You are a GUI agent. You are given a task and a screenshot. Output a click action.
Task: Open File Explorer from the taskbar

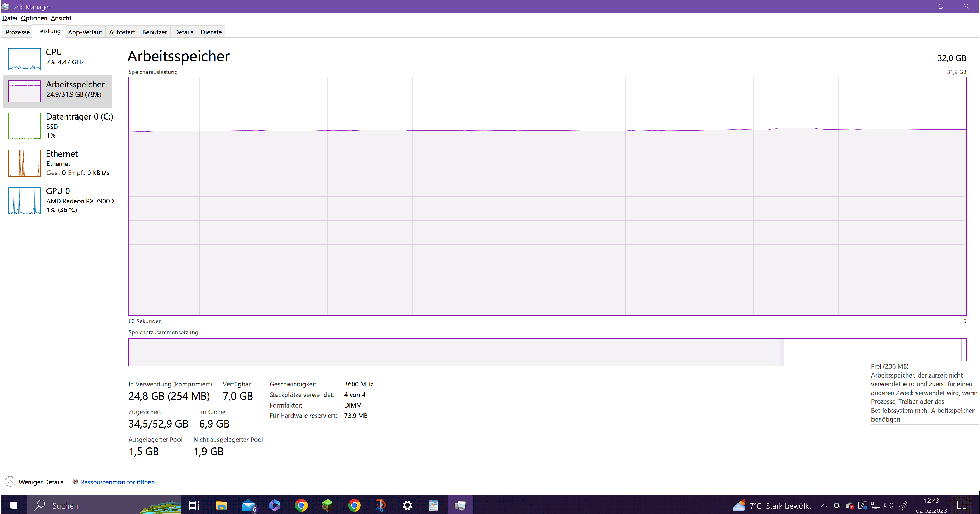pos(222,505)
